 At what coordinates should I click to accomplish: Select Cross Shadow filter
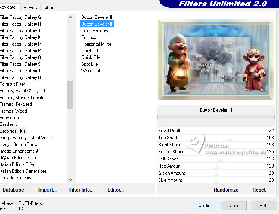(x=95, y=31)
